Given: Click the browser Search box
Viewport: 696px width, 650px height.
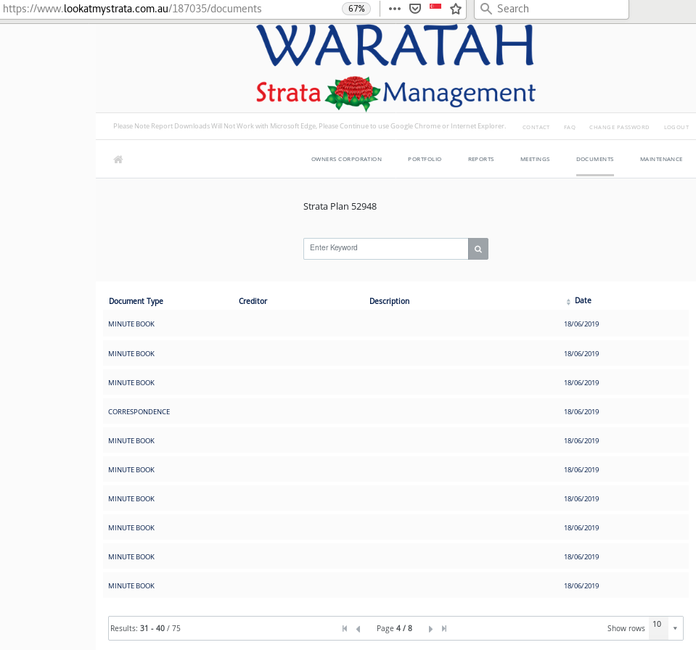Looking at the screenshot, I should [x=552, y=9].
